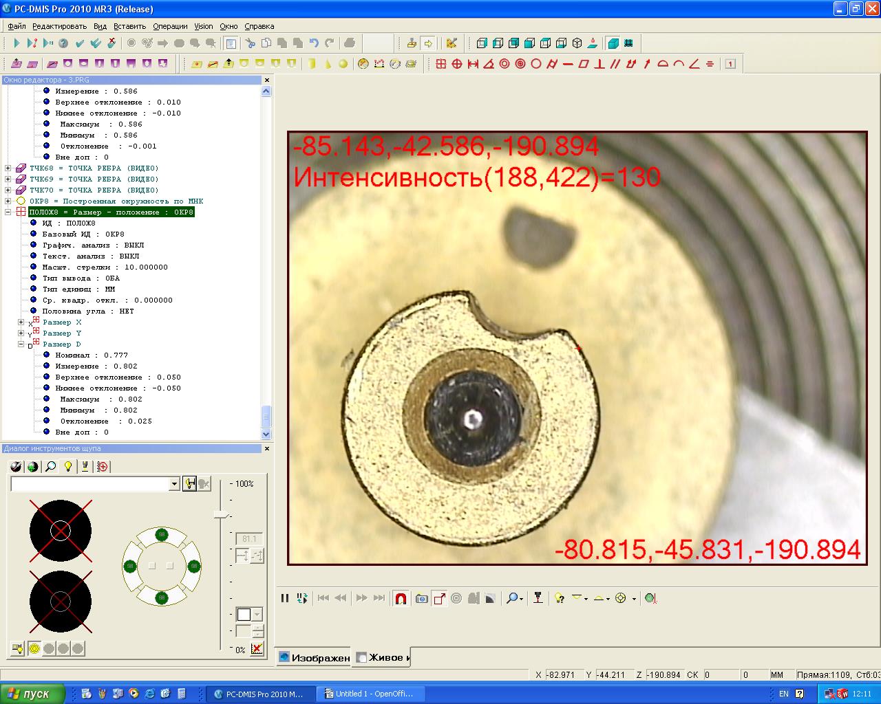This screenshot has height=704, width=881.
Task: Open the report window icon
Action: [x=231, y=43]
